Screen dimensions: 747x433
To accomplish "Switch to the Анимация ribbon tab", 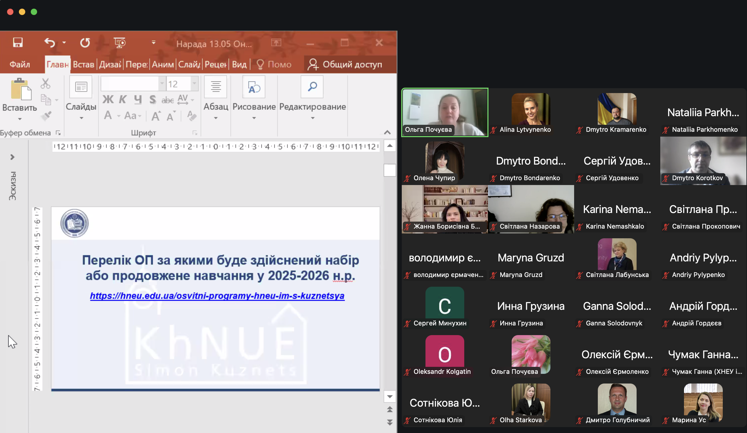I will [x=163, y=64].
